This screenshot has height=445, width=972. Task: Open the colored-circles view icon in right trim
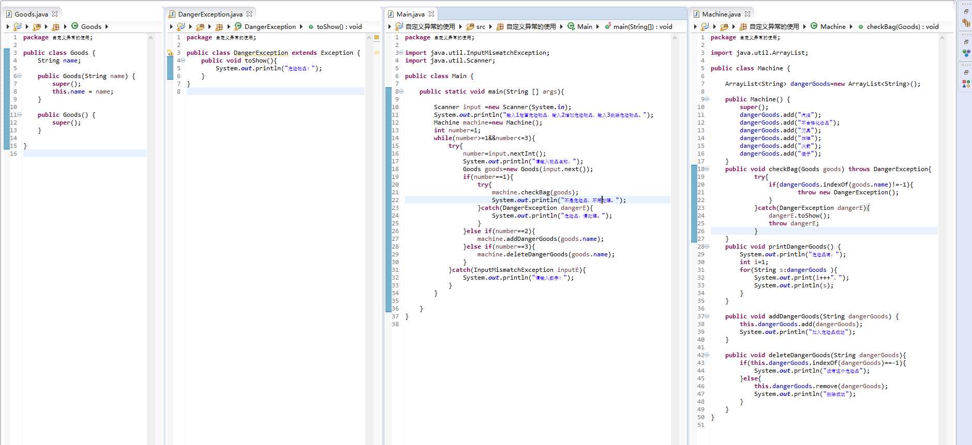[x=966, y=53]
